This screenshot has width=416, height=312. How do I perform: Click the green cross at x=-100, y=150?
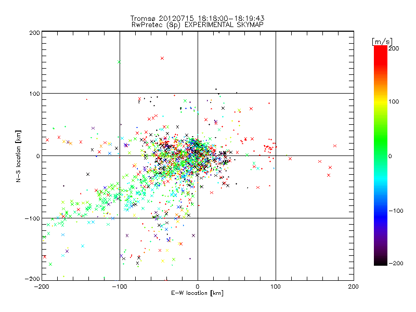click(x=119, y=62)
